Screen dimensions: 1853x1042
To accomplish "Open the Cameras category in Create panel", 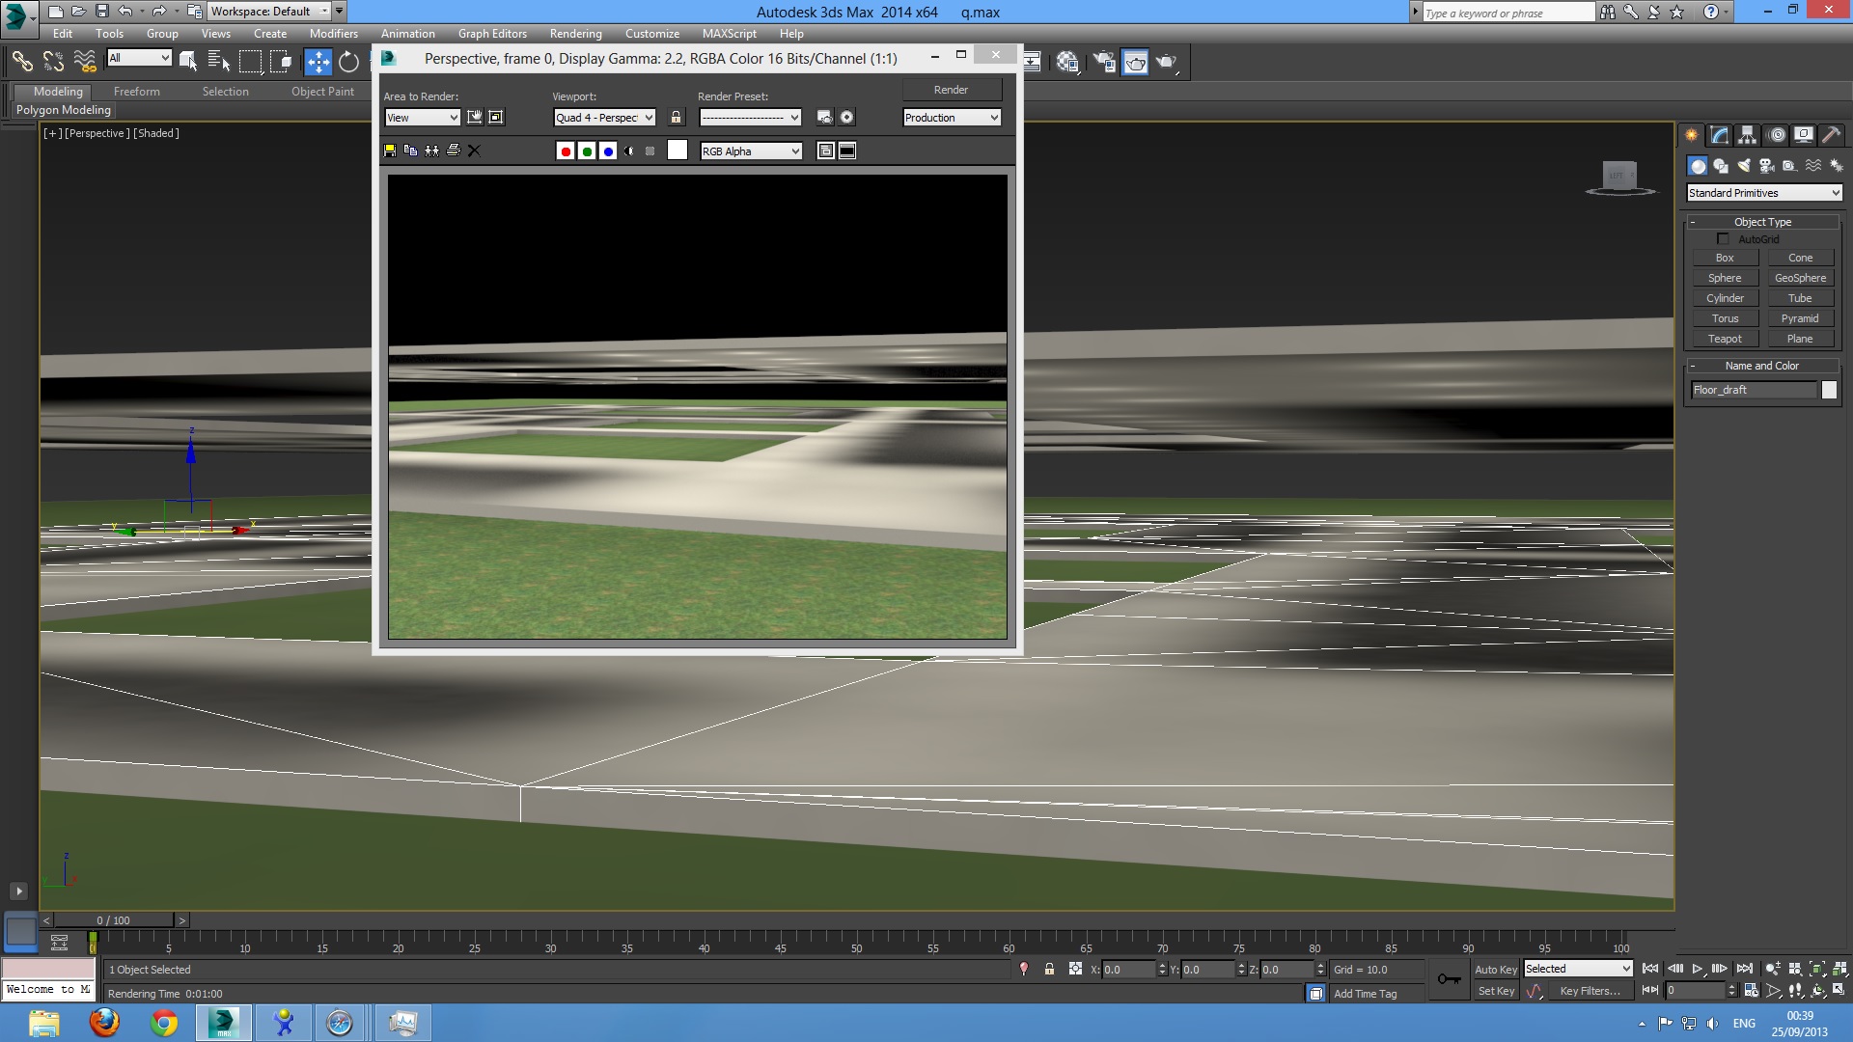I will [x=1766, y=166].
